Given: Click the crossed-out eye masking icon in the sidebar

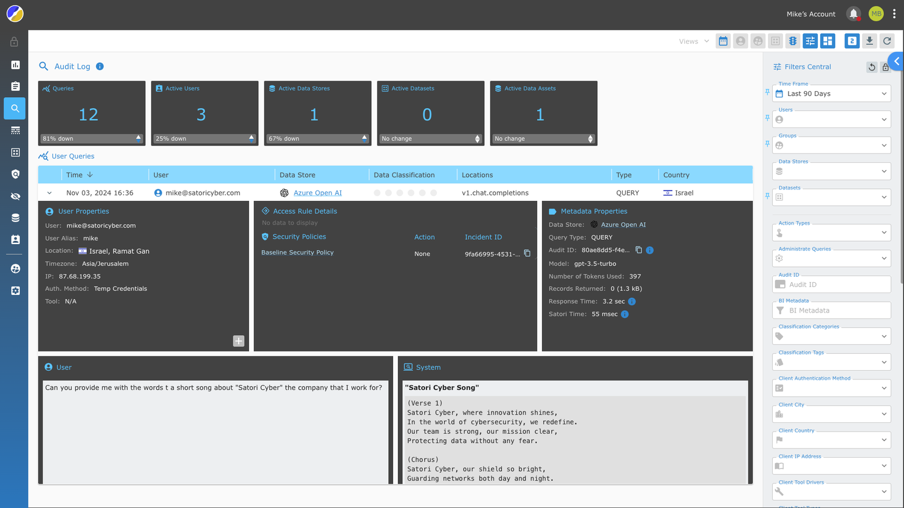Looking at the screenshot, I should (15, 196).
